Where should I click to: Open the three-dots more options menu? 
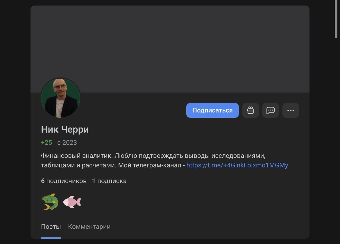point(291,111)
